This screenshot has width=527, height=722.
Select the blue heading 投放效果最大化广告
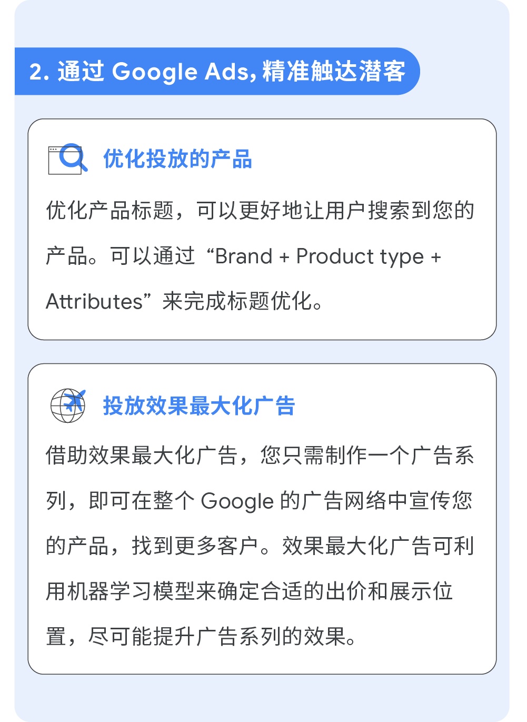click(199, 406)
